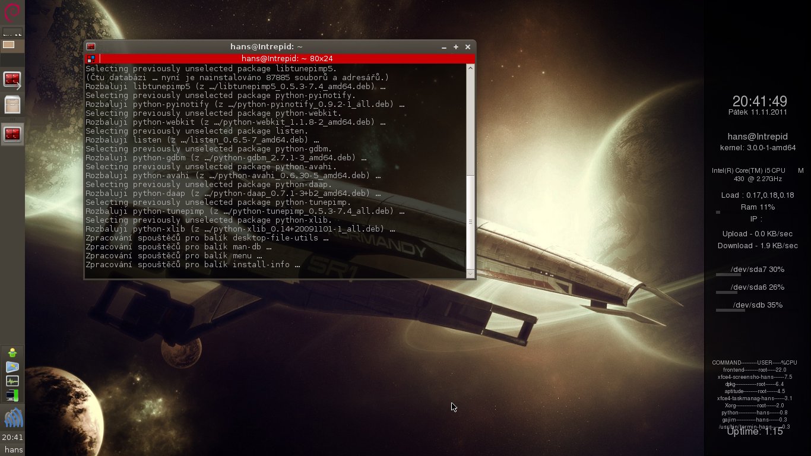Click the 'Rozbaluji python-pyinotify' terminal line

[245, 104]
